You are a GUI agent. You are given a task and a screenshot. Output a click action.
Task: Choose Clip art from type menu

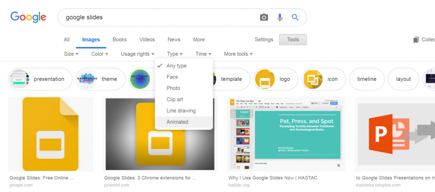175,99
